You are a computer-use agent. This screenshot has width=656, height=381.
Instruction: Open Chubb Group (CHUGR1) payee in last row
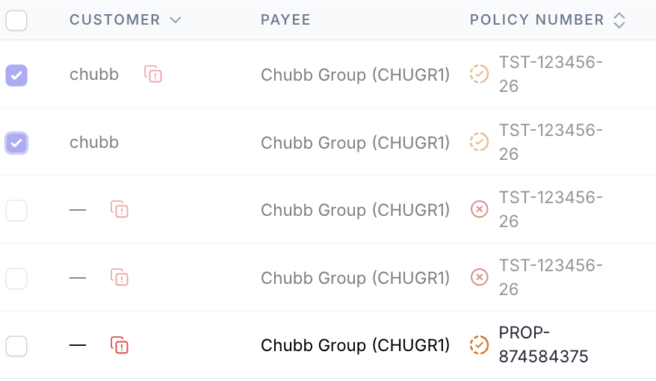tap(355, 345)
